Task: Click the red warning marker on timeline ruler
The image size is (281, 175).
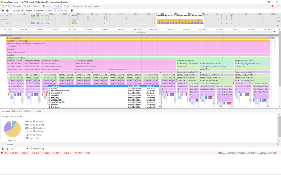Action: [274, 32]
